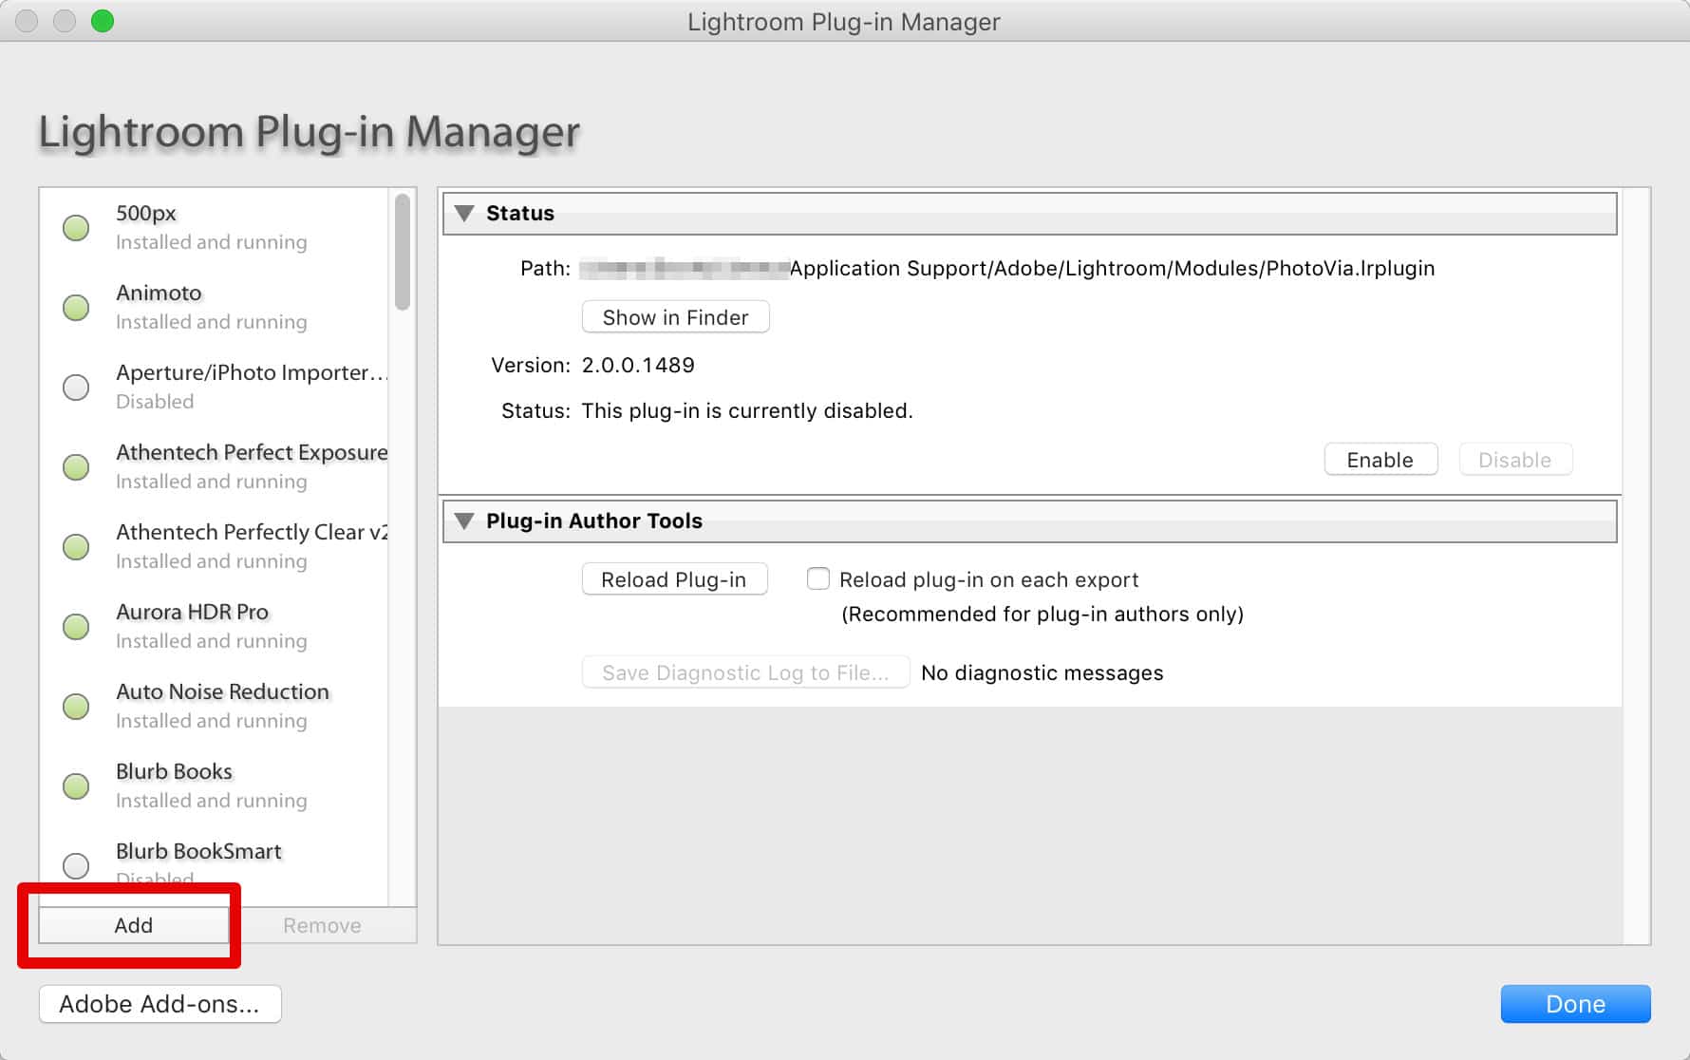Click the green indicator beside Aurora HDR Pro
This screenshot has width=1690, height=1060.
pyautogui.click(x=76, y=627)
